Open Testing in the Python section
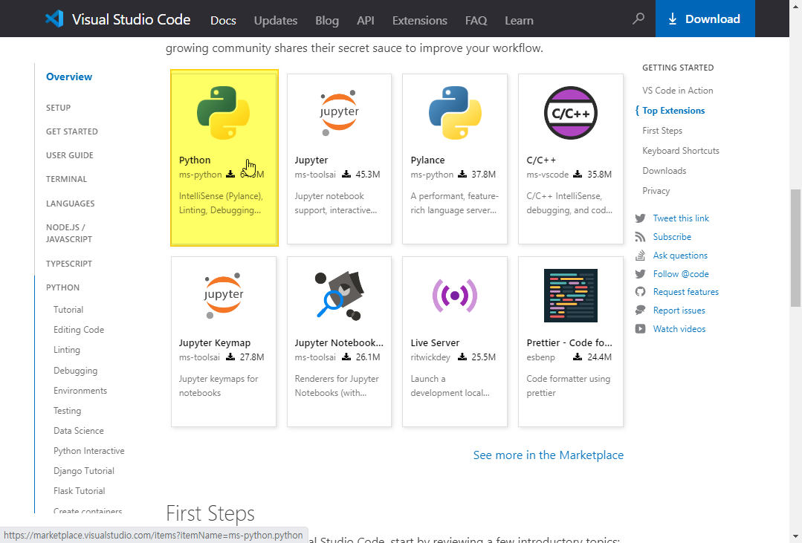The image size is (802, 543). tap(67, 411)
